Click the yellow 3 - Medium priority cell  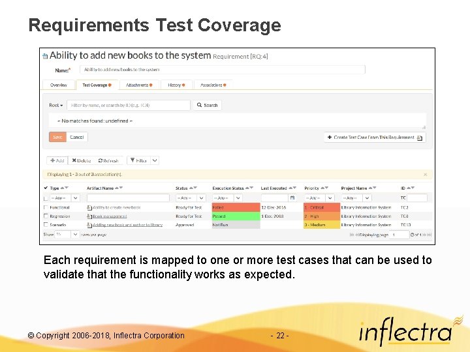tap(322, 224)
